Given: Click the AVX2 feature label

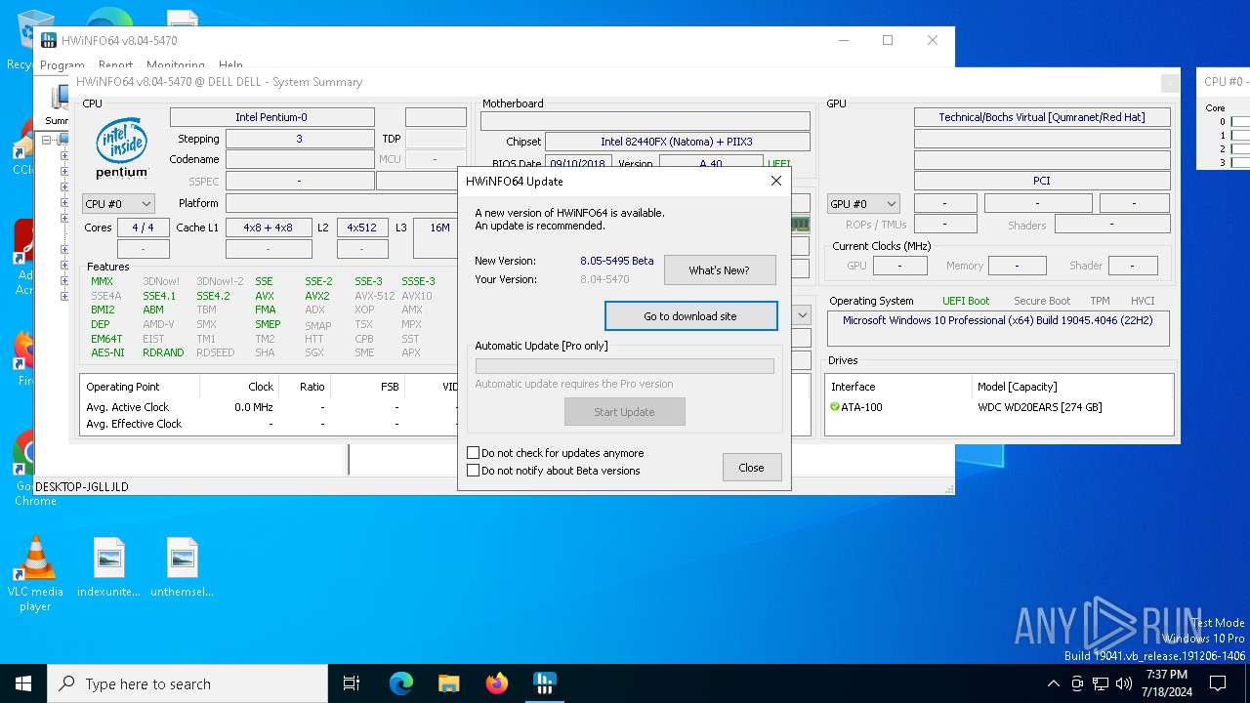Looking at the screenshot, I should coord(316,296).
